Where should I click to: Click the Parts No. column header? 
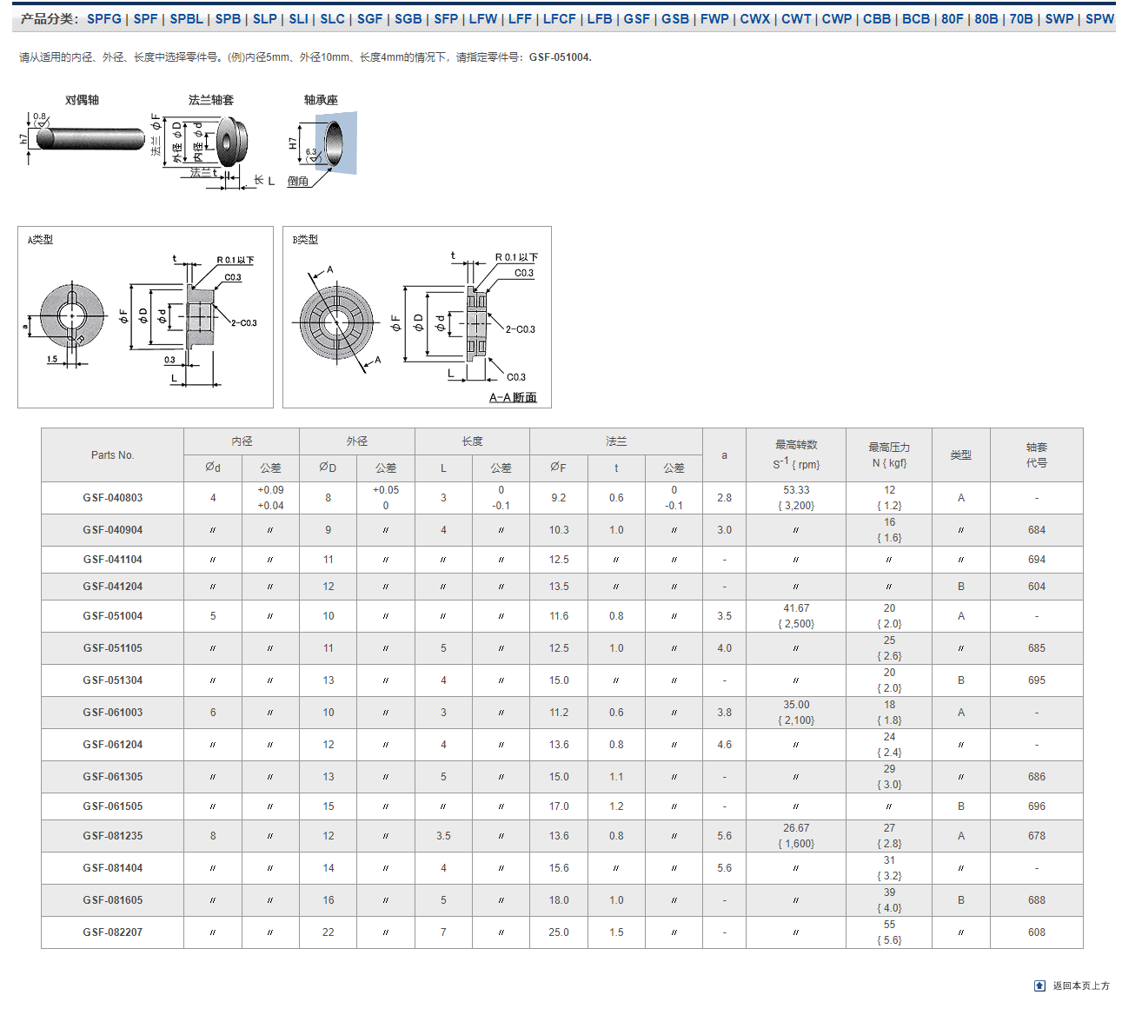pyautogui.click(x=113, y=455)
